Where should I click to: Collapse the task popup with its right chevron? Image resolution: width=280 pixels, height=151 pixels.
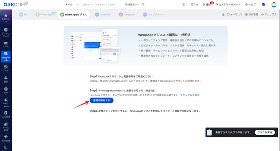pyautogui.click(x=276, y=133)
